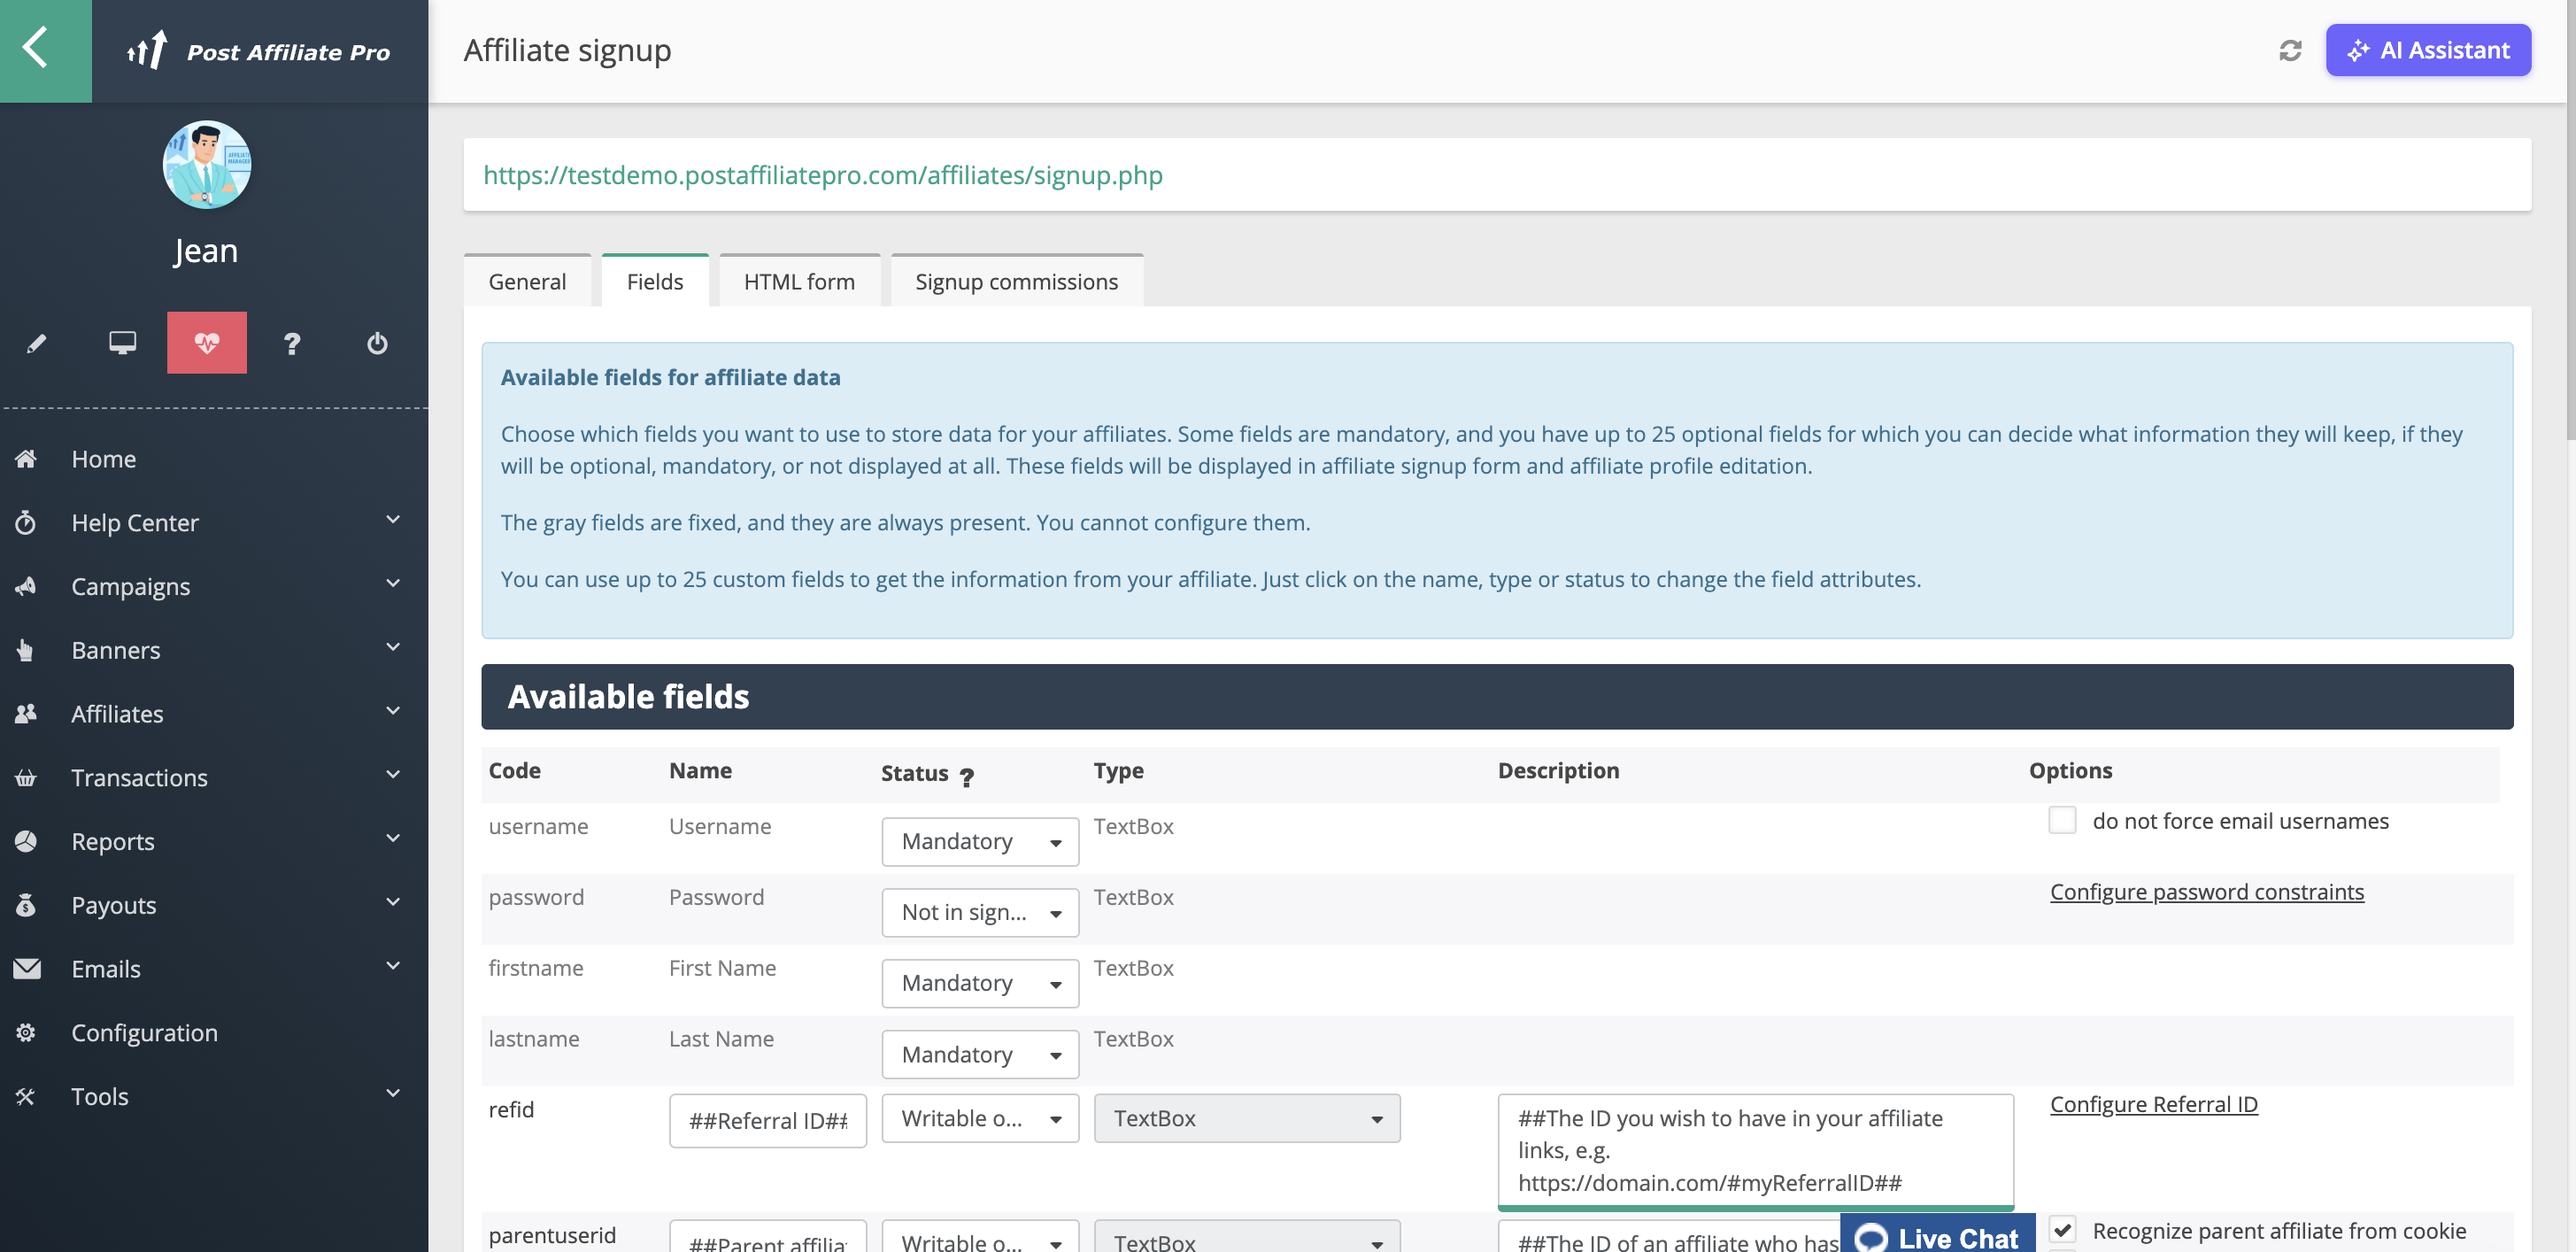Open the AI Assistant
Screen dimensions: 2576x1252
click(x=2427, y=50)
